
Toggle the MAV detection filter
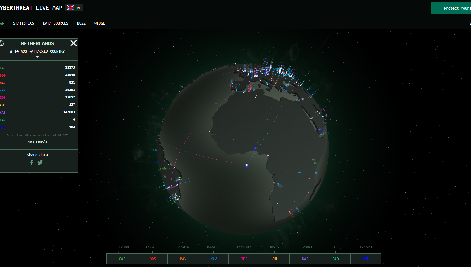183,259
